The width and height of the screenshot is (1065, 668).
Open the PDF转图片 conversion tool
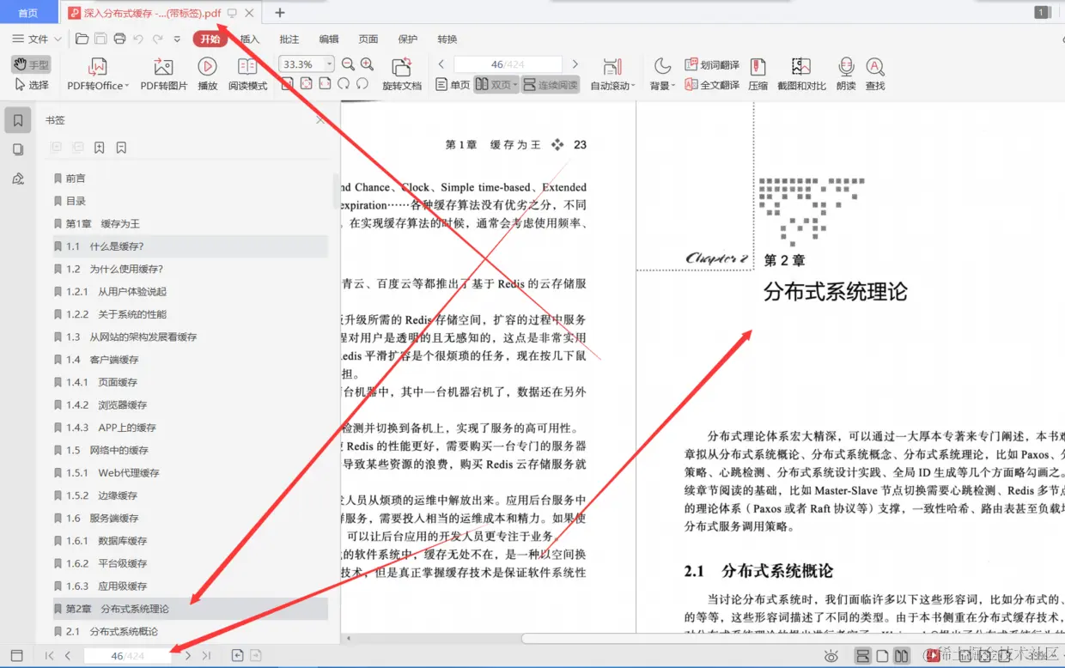[163, 75]
